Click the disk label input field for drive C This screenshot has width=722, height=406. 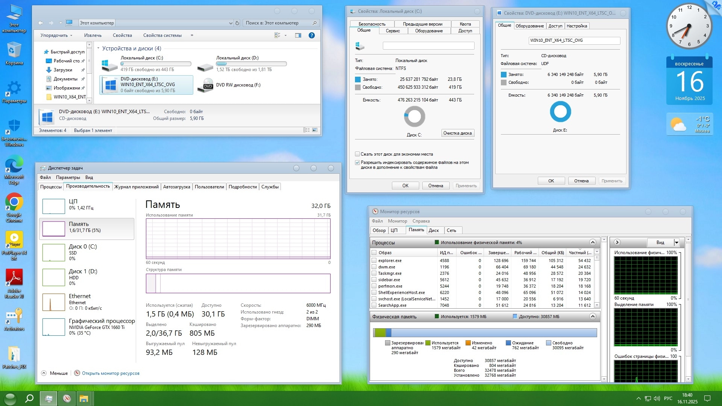[428, 46]
